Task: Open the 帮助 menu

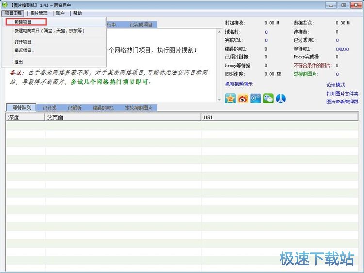Action: [77, 13]
